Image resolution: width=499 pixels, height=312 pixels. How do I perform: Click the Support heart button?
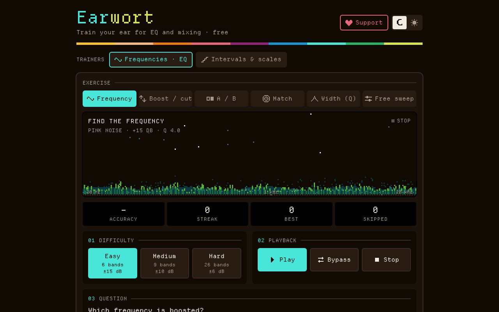coord(364,23)
